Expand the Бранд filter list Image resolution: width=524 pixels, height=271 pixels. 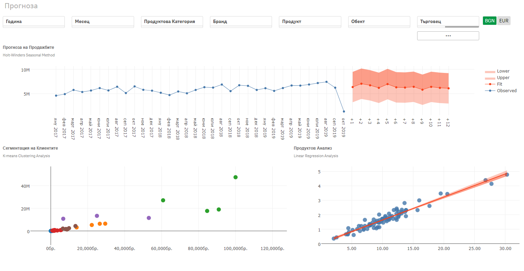(241, 21)
